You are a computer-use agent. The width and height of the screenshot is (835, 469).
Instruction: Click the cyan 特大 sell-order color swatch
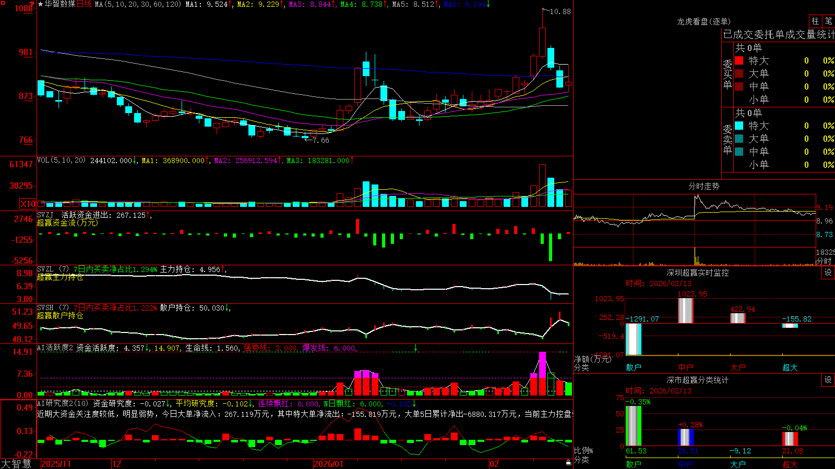[x=739, y=126]
